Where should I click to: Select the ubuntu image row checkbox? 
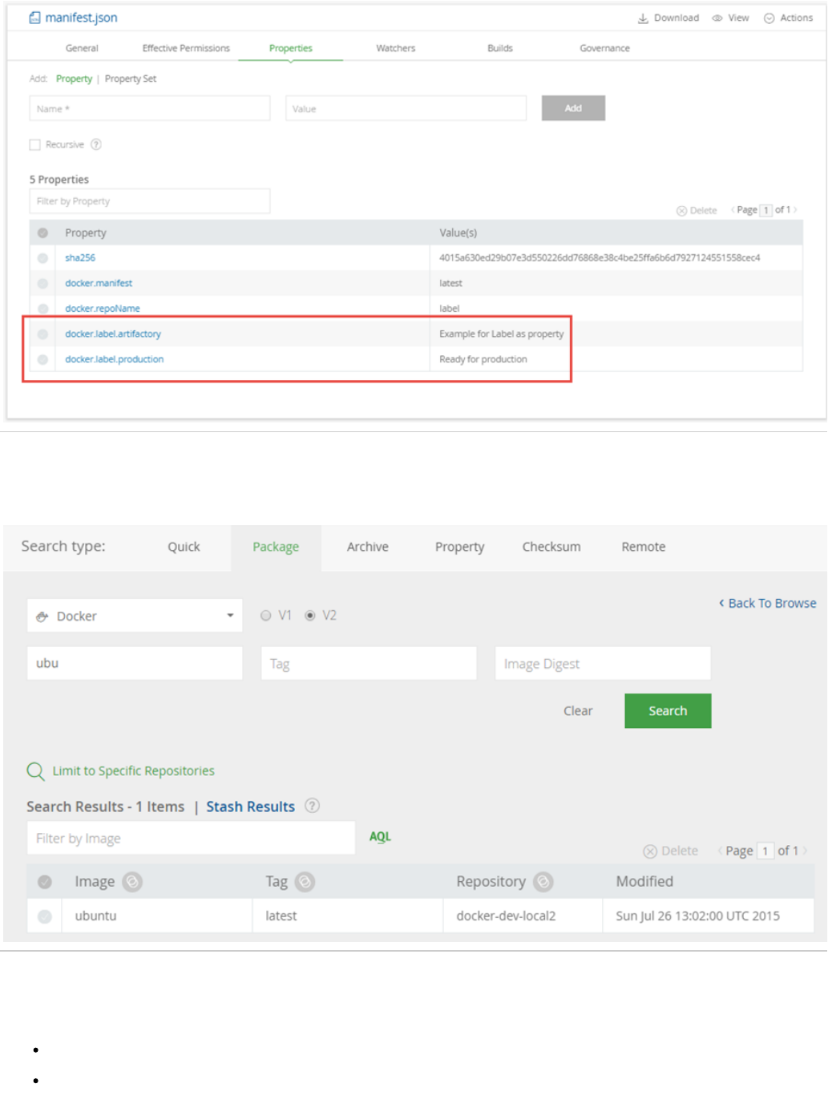coord(45,916)
